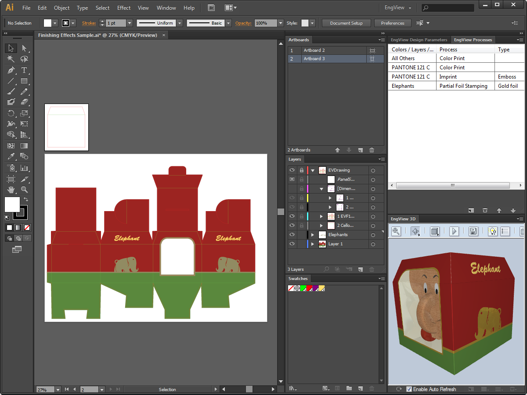The image size is (527, 395).
Task: Select the Pen tool
Action: tap(11, 70)
